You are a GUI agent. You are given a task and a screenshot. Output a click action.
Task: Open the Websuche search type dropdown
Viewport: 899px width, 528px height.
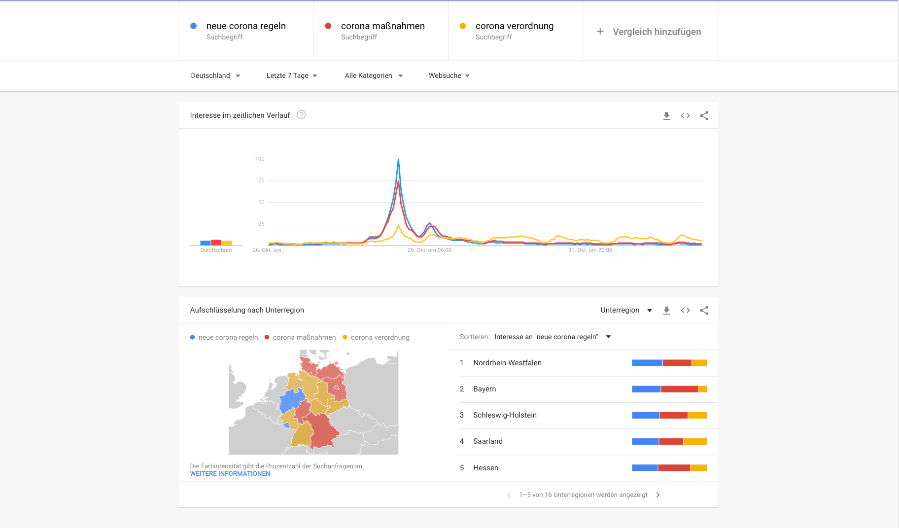[x=449, y=75]
